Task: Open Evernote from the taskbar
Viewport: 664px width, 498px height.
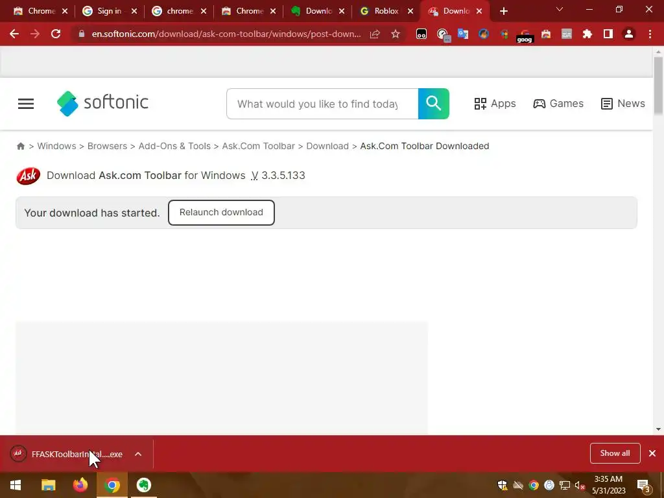Action: 144,485
